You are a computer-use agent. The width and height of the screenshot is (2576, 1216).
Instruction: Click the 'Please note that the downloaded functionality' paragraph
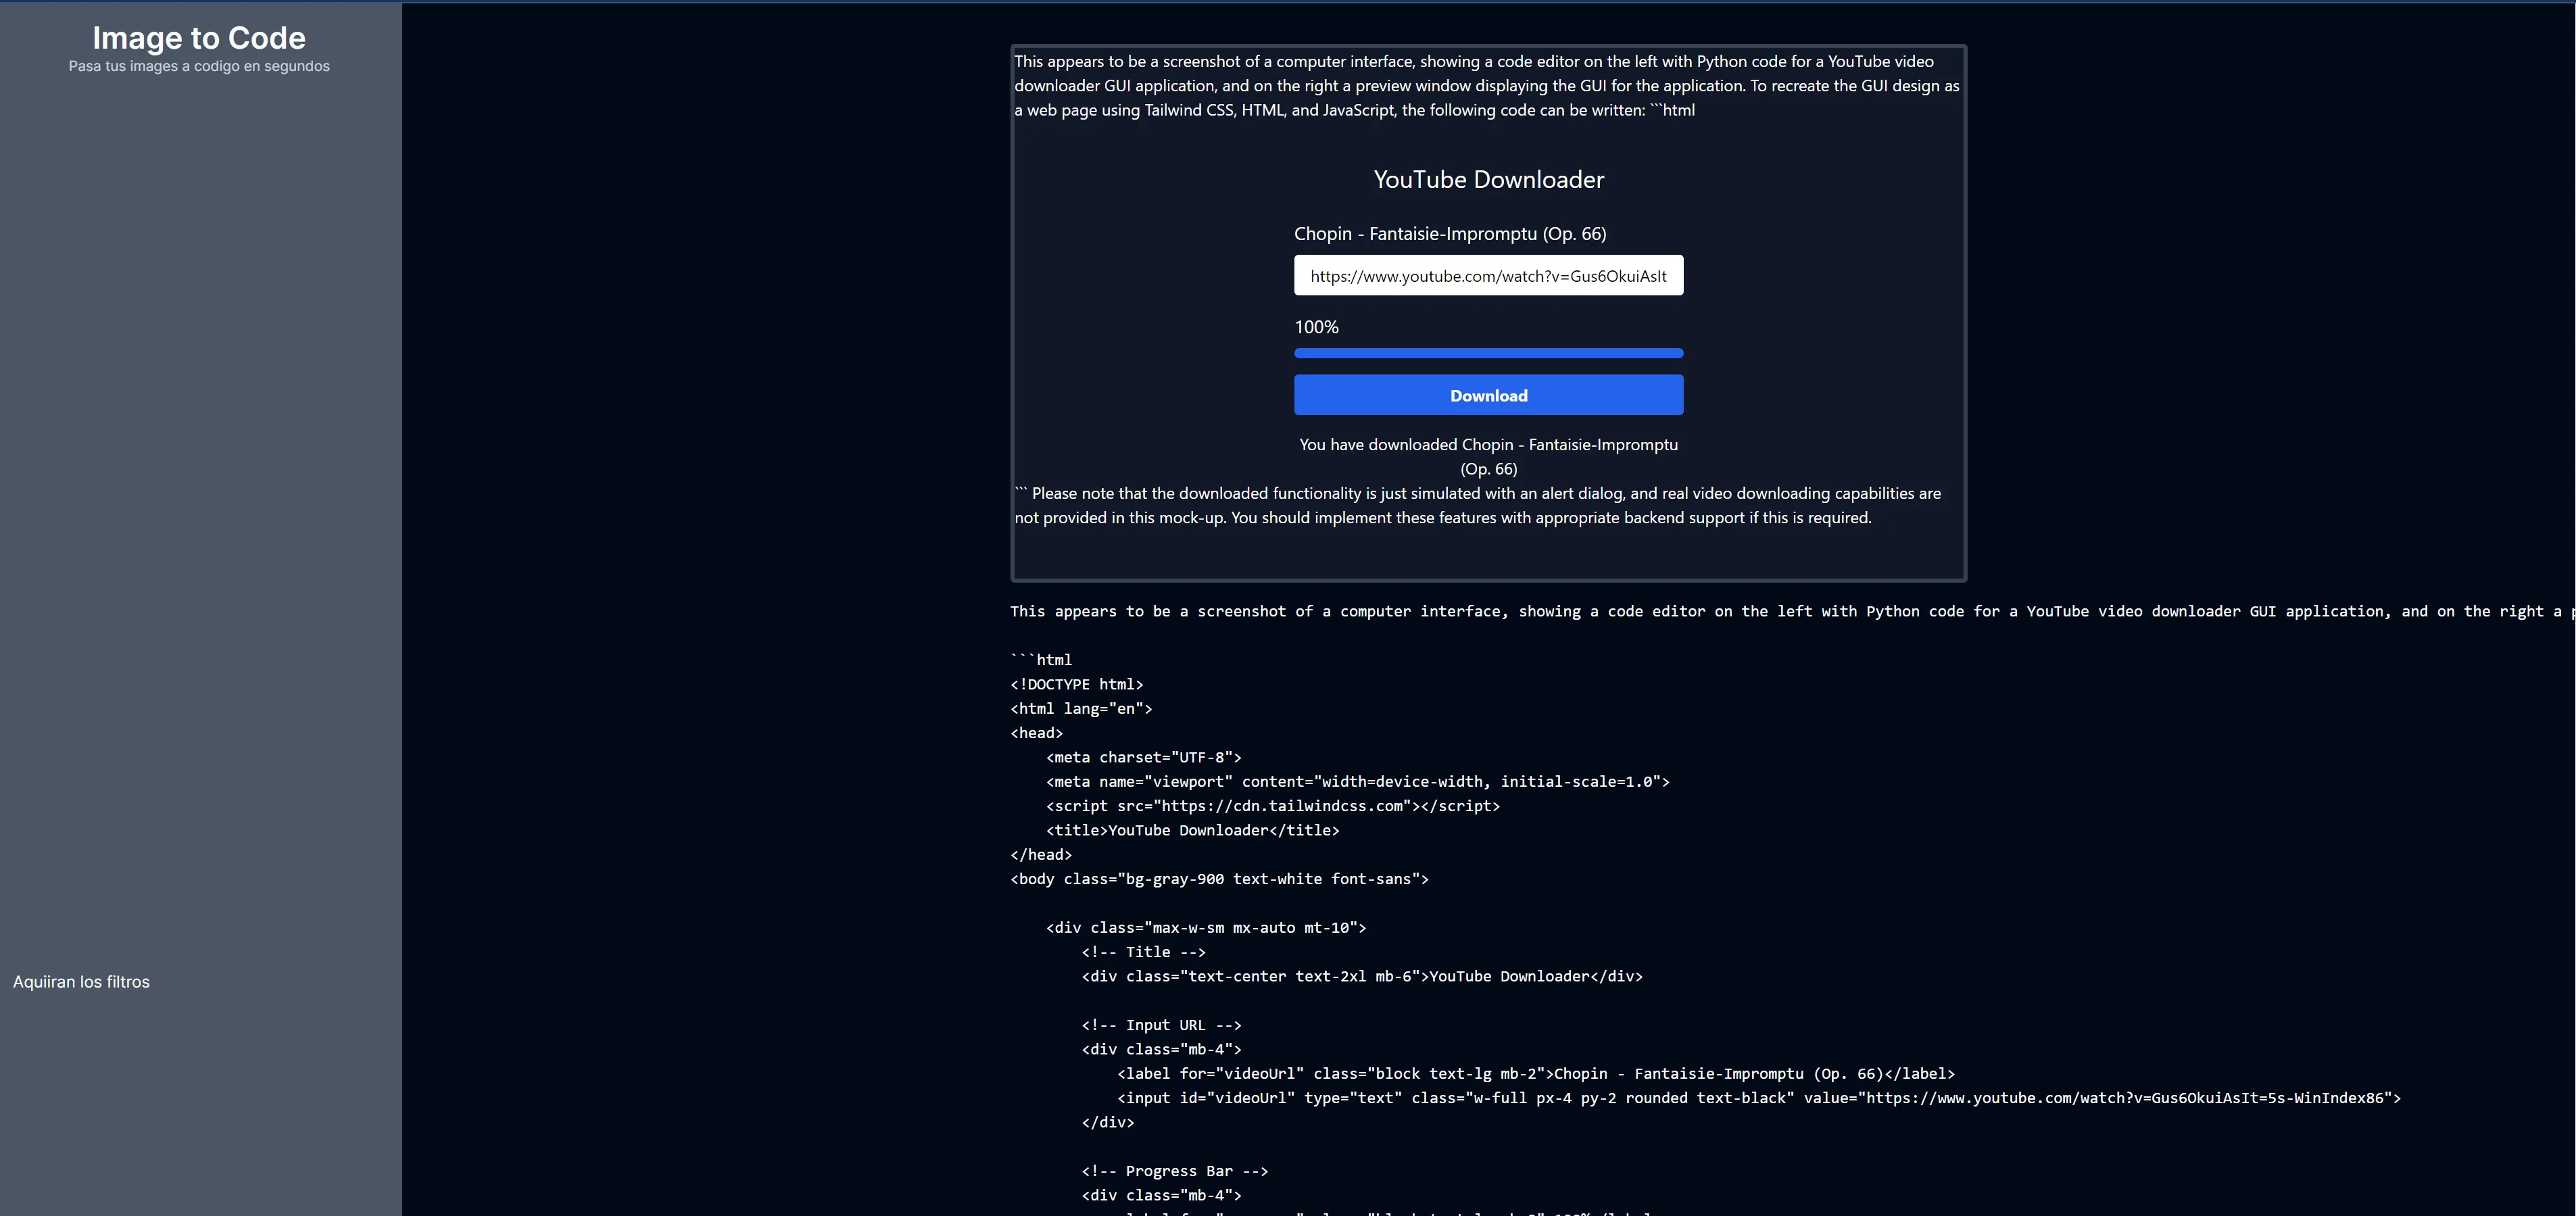coord(1478,505)
